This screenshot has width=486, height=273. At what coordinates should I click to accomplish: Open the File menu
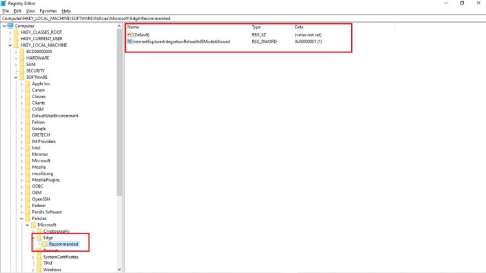[6, 11]
